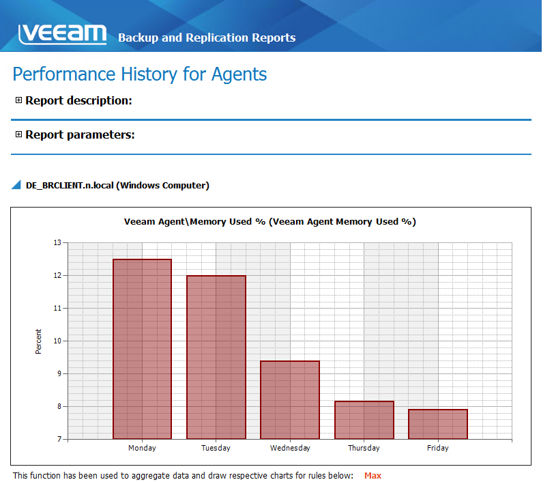Click the 'Tuesday' axis label

click(216, 448)
